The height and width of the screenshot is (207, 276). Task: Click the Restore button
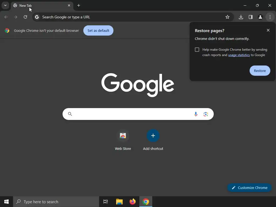260,71
